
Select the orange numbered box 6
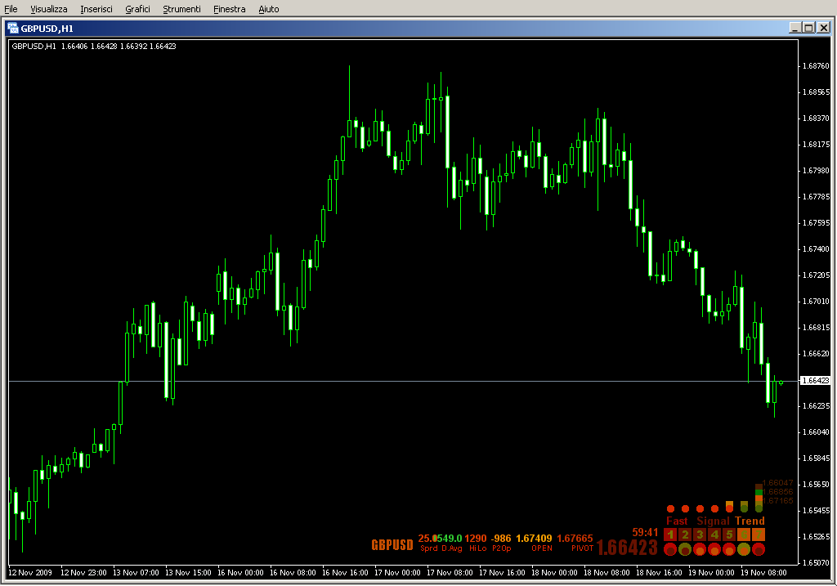(744, 535)
